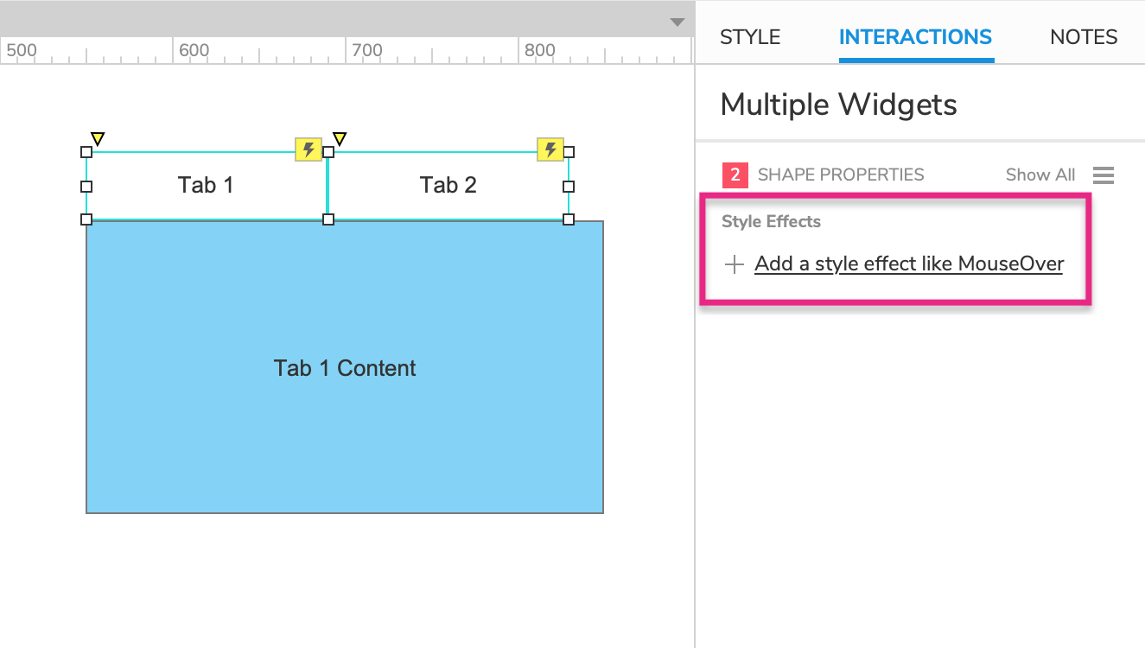Screen dimensions: 1145x648
Task: Click the plus icon under Style Effects
Action: pyautogui.click(x=734, y=264)
